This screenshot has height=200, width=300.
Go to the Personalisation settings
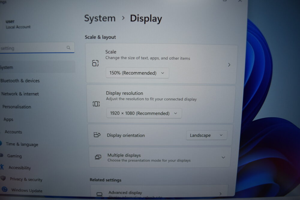pyautogui.click(x=16, y=107)
